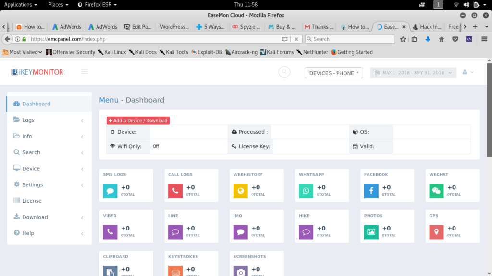Click the Web History globe icon
Screen dimensions: 492x276
coord(240,191)
